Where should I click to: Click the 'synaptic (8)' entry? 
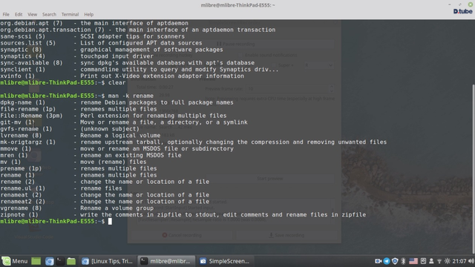pyautogui.click(x=111, y=50)
